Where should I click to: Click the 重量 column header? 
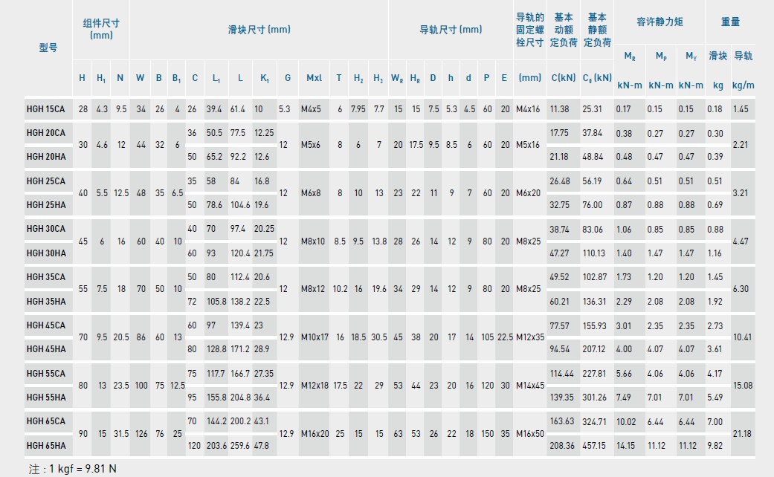(x=731, y=22)
